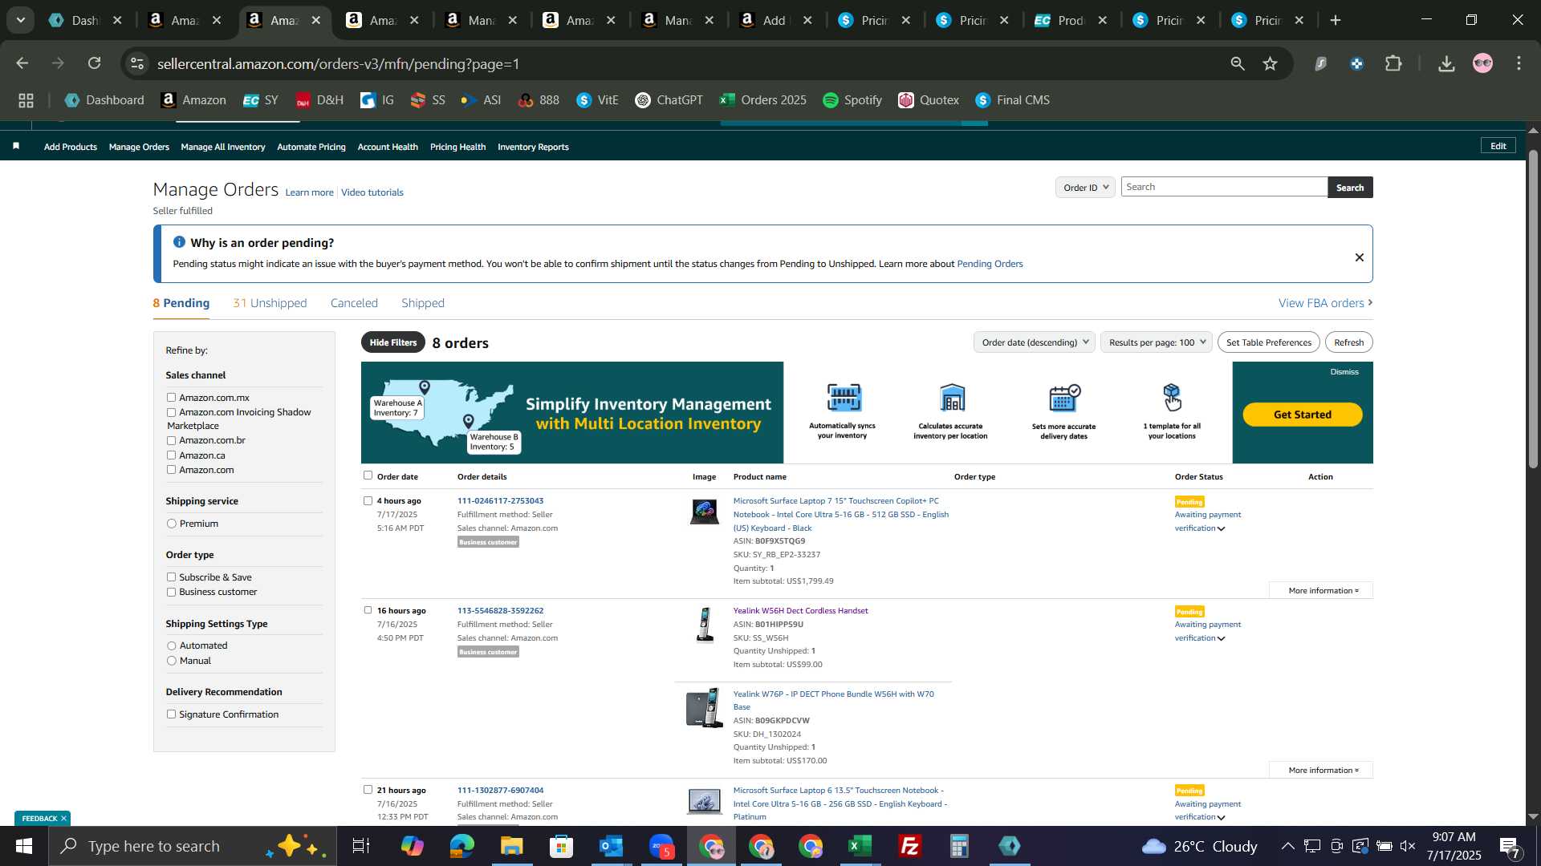Close the pending order info banner
Viewport: 1541px width, 866px height.
[1359, 257]
